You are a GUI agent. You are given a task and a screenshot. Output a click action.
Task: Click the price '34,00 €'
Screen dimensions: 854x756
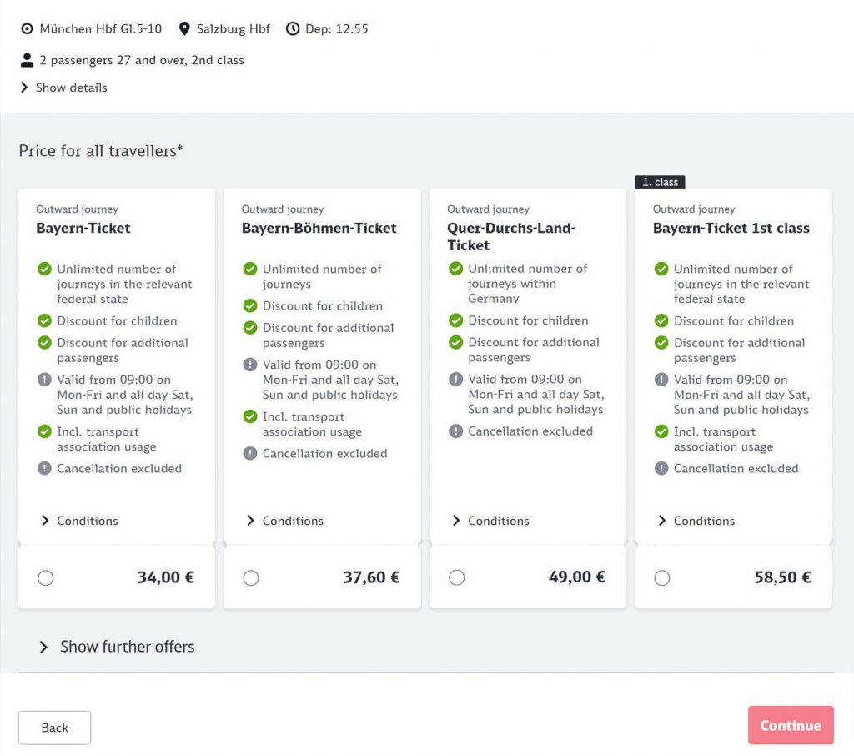click(166, 577)
